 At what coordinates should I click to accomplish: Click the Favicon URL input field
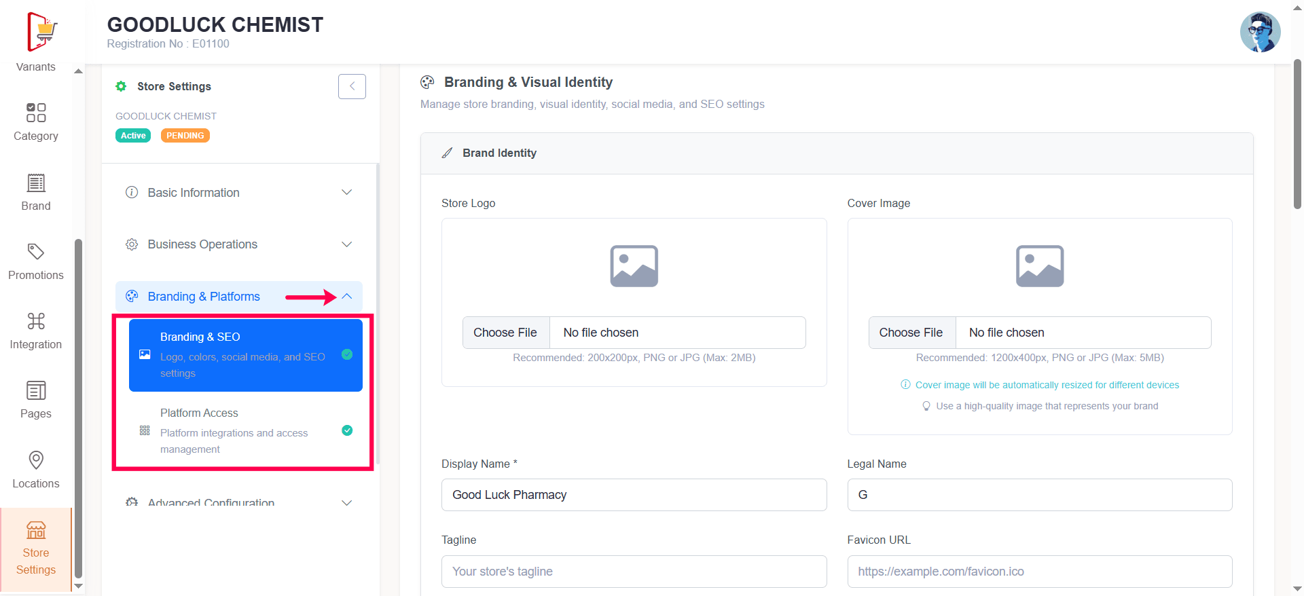tap(1039, 572)
